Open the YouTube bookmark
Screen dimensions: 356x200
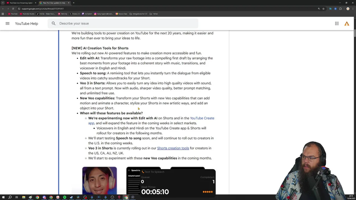point(13,14)
